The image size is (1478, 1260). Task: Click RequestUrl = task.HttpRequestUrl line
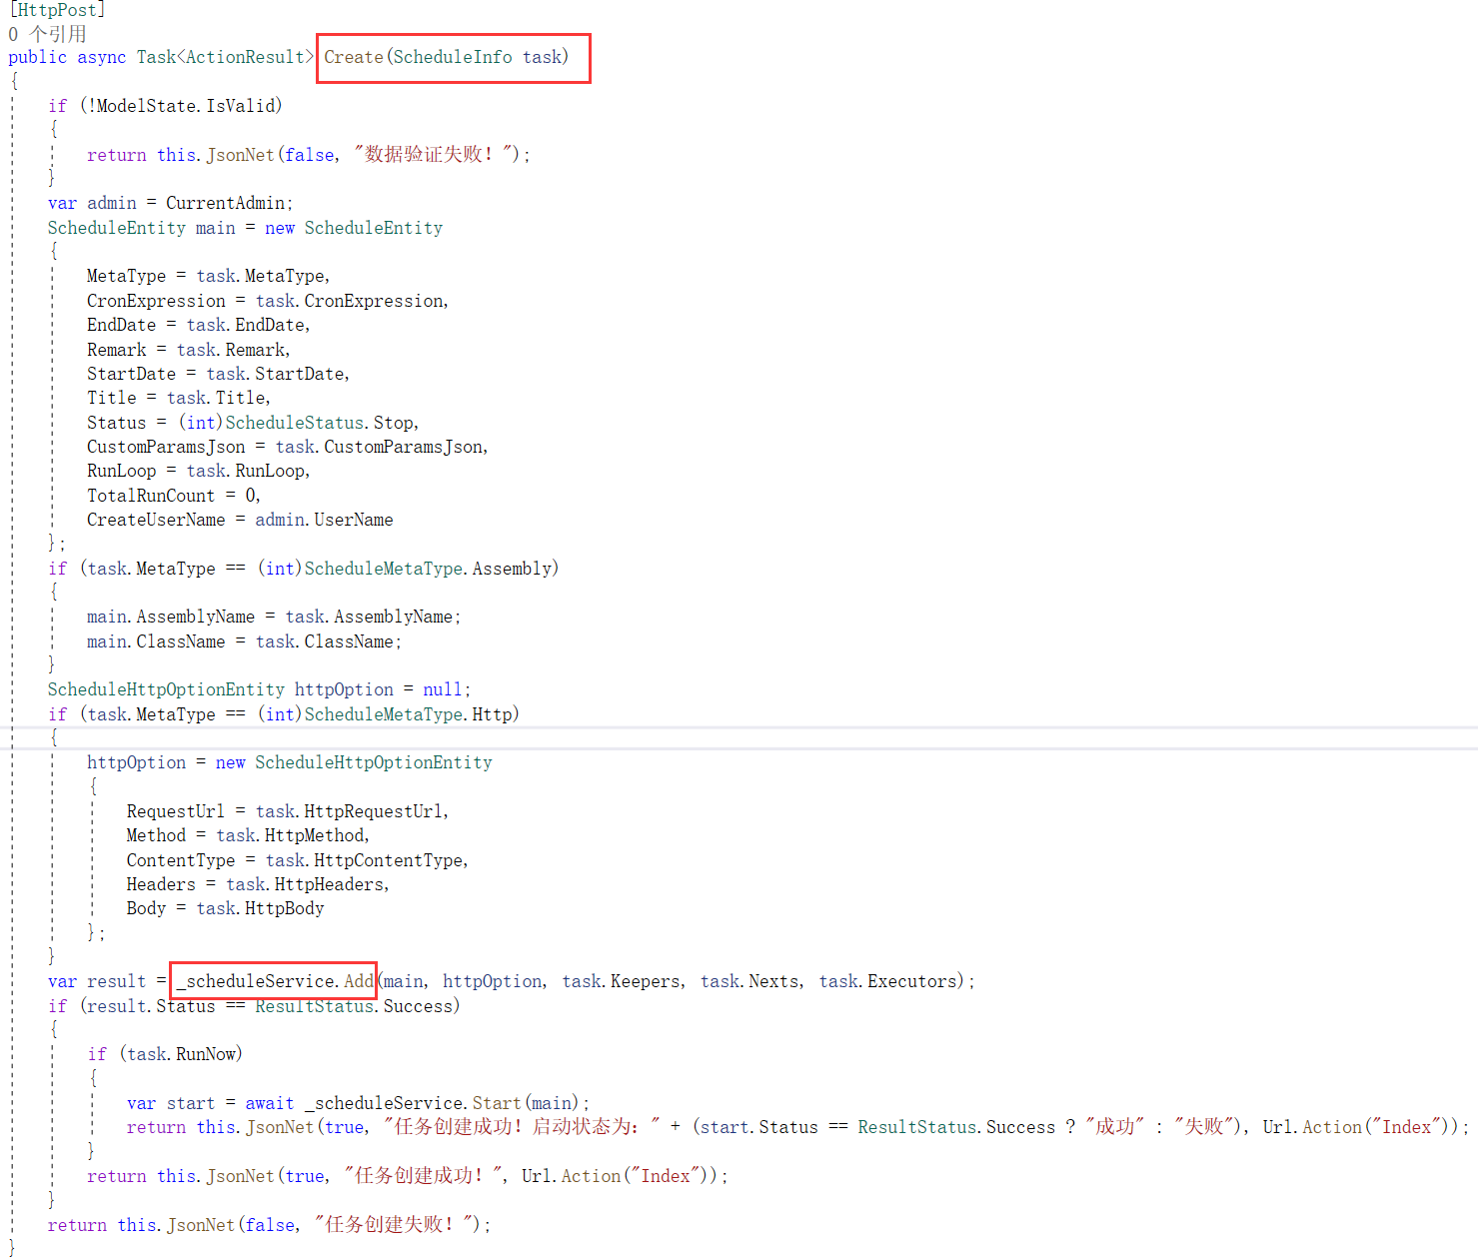[287, 811]
